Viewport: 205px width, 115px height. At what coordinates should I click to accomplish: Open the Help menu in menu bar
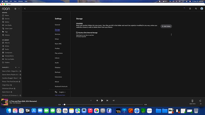pos(26,1)
